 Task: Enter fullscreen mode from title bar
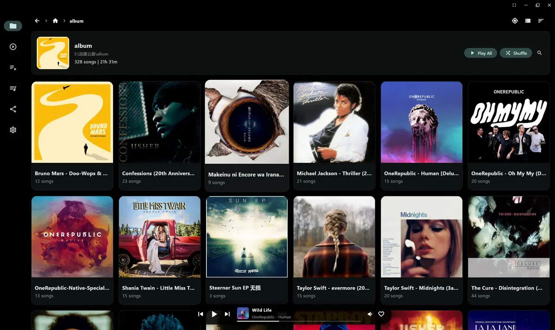(x=514, y=5)
